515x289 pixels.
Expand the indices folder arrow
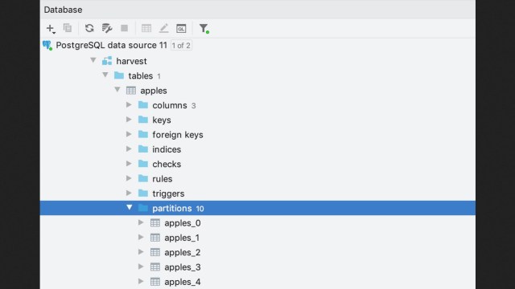click(129, 149)
